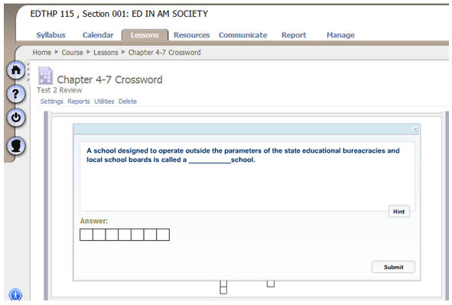The height and width of the screenshot is (305, 452).
Task: Click the crossword page icon beside title
Action: (x=46, y=76)
